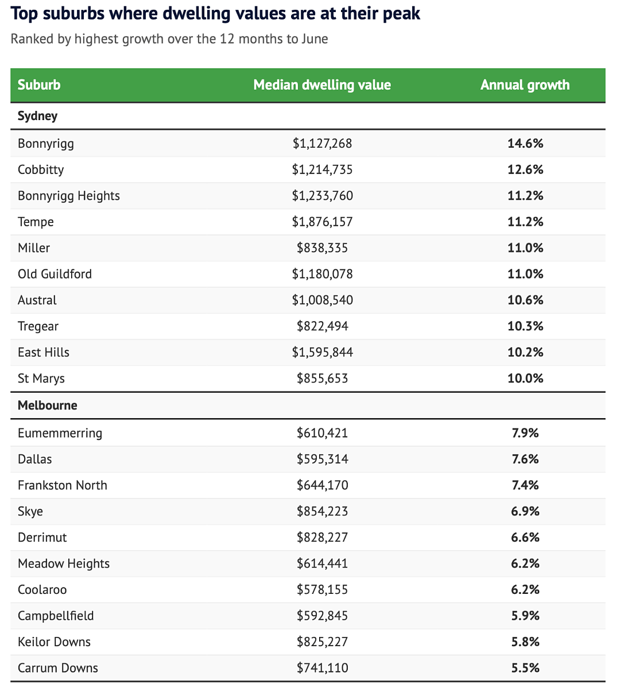Image resolution: width=620 pixels, height=684 pixels.
Task: Select Campbellfield growth figure 5.9%
Action: coord(525,616)
